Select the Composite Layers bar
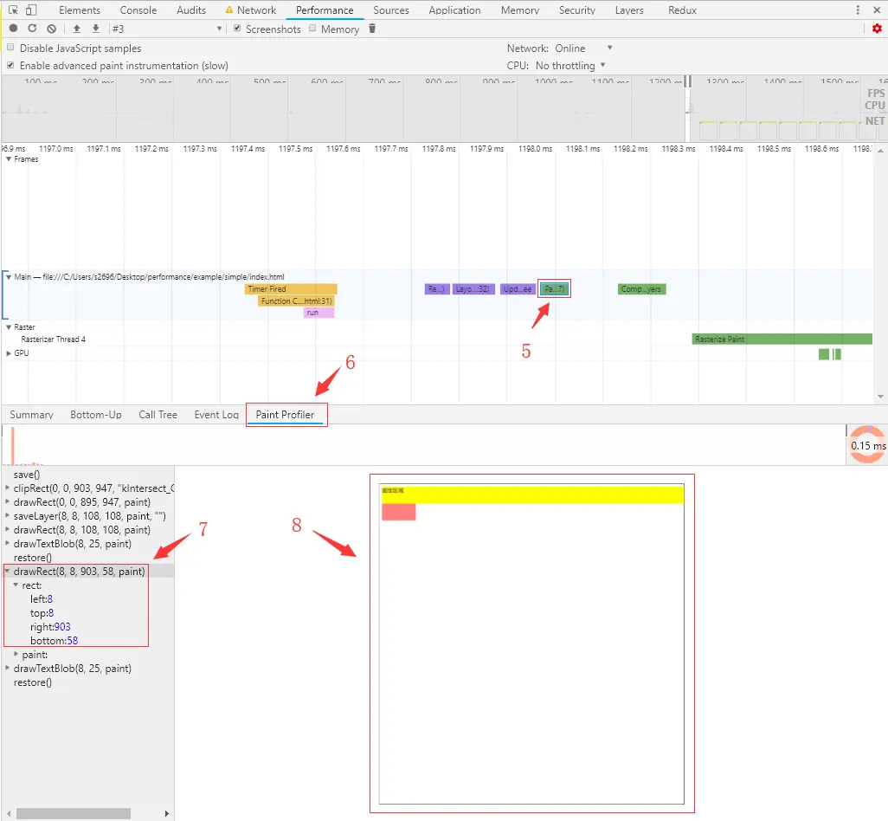 (641, 289)
